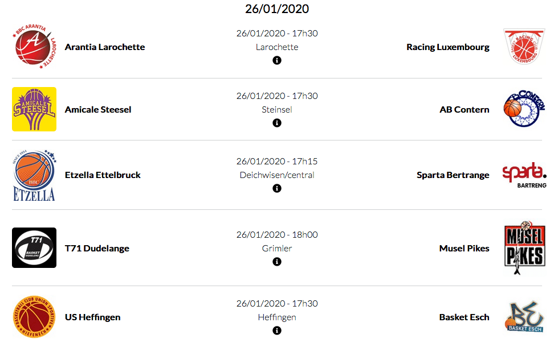554x343 pixels.
Task: Show info for the Larochette match
Action: pos(277,60)
